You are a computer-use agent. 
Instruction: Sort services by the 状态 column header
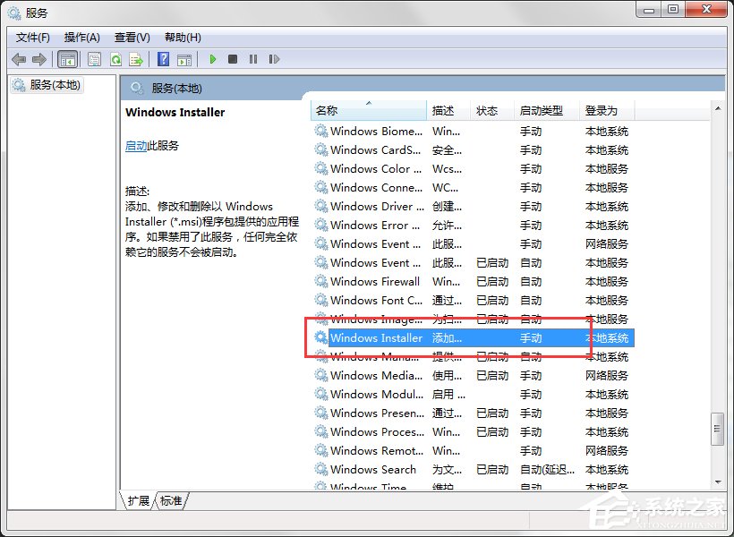(x=489, y=107)
